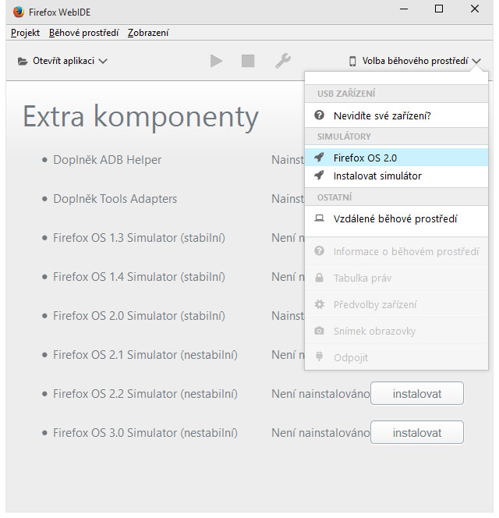Click laptop icon beside Vzdálené běhové prostředí
Screen dimensions: 499x518
(x=319, y=218)
